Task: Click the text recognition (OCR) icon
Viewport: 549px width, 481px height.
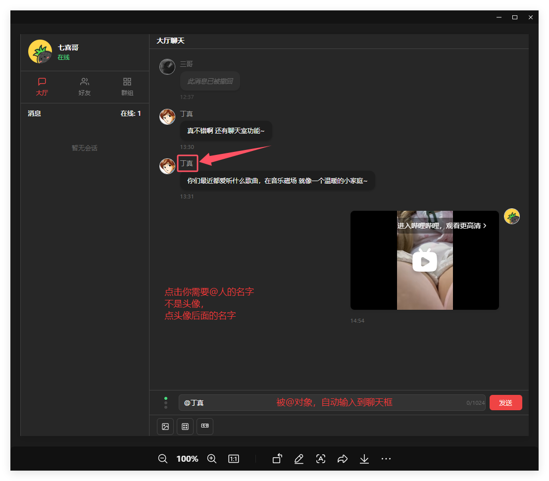Action: [x=320, y=459]
